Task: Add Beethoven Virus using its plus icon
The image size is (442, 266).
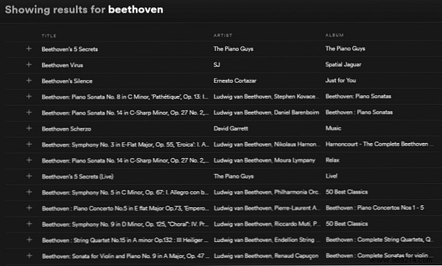Action: point(29,64)
